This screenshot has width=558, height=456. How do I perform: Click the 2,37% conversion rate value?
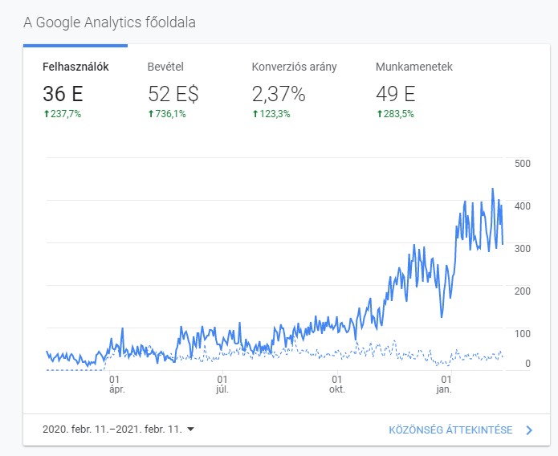[279, 94]
